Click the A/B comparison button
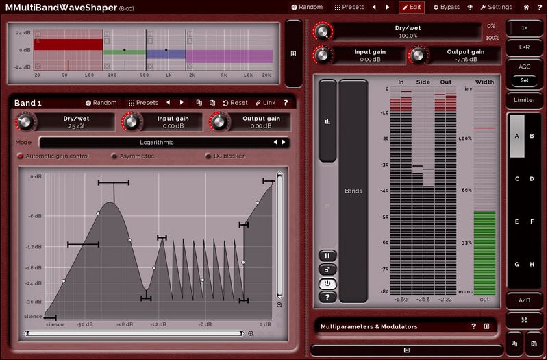This screenshot has width=548, height=360. (524, 300)
